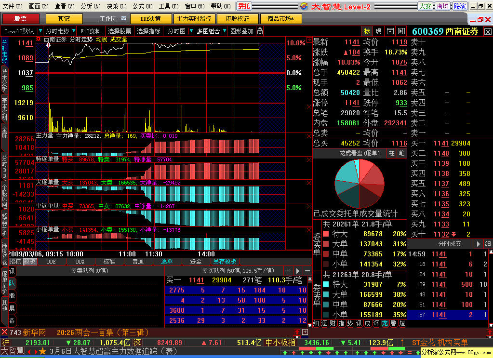Click the star icon in the bottom bar
Image resolution: width=493 pixels, height=358 pixels.
click(x=43, y=351)
